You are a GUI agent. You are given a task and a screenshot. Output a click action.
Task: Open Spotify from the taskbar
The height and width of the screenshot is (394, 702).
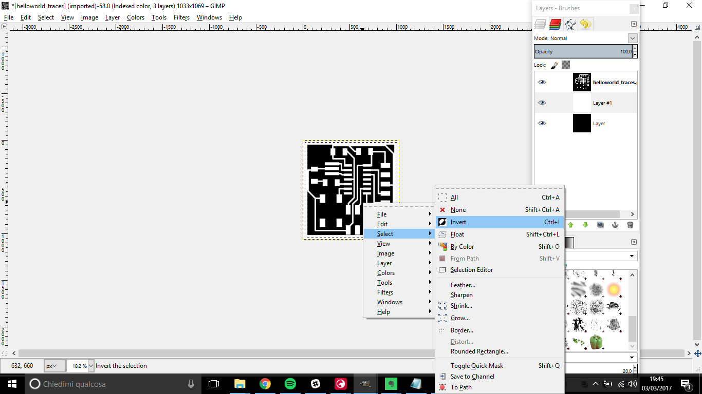click(290, 384)
